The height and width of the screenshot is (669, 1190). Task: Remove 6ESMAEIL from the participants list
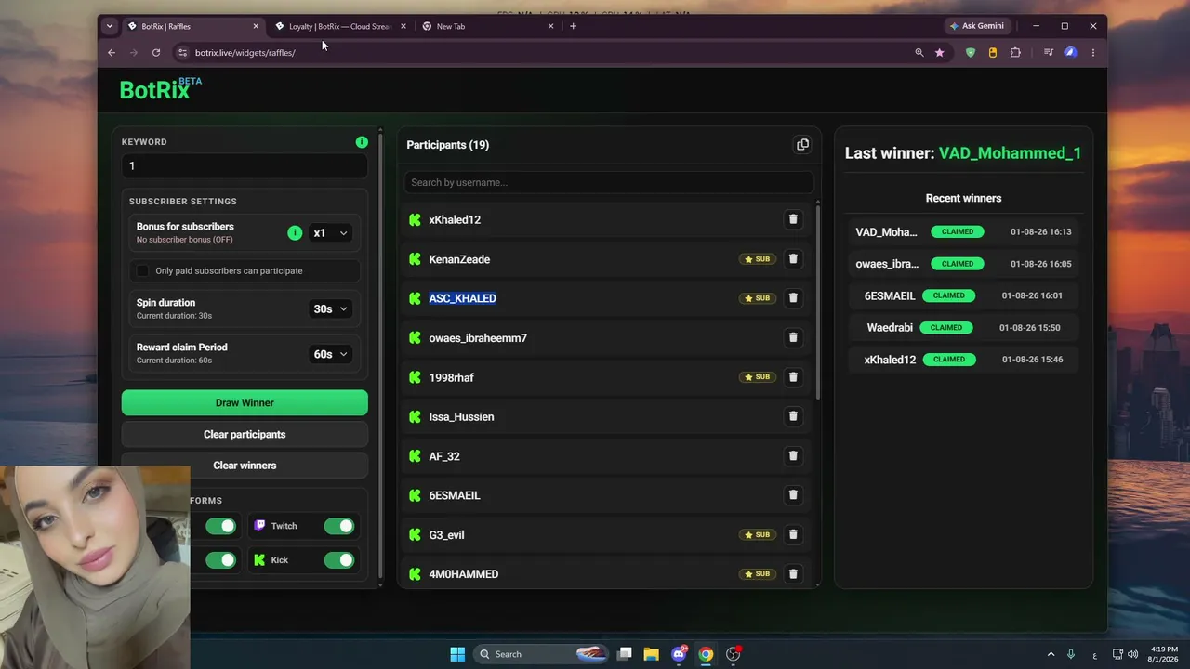pyautogui.click(x=793, y=495)
